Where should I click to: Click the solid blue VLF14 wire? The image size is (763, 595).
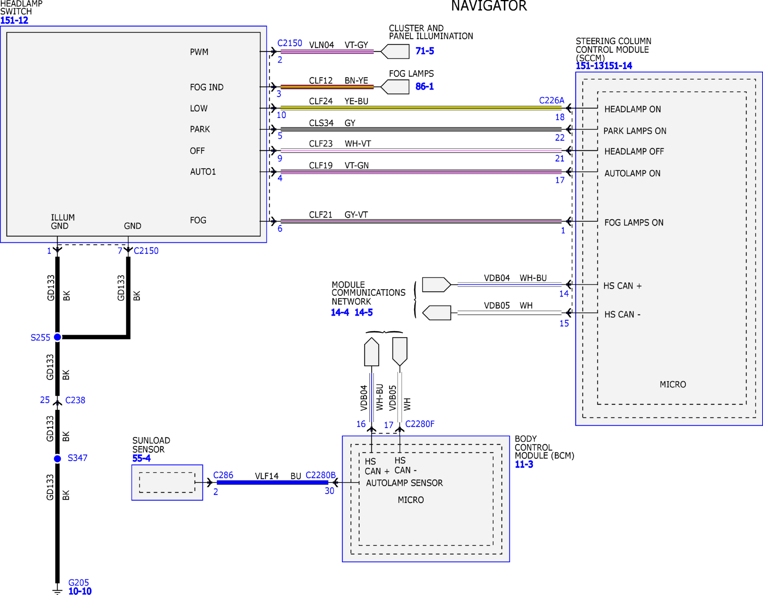[273, 482]
